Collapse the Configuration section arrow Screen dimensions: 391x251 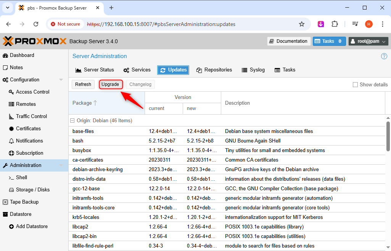click(x=61, y=80)
